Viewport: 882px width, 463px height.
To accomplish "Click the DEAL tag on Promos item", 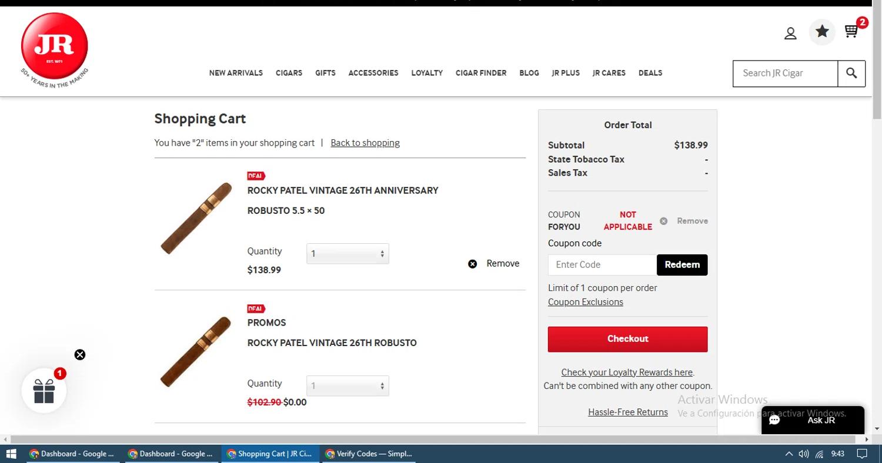I will (x=256, y=308).
